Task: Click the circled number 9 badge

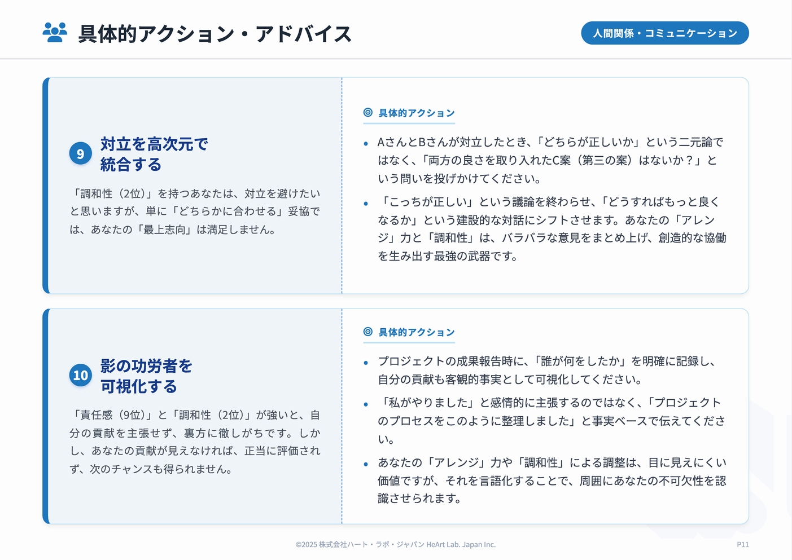Action: coord(80,153)
